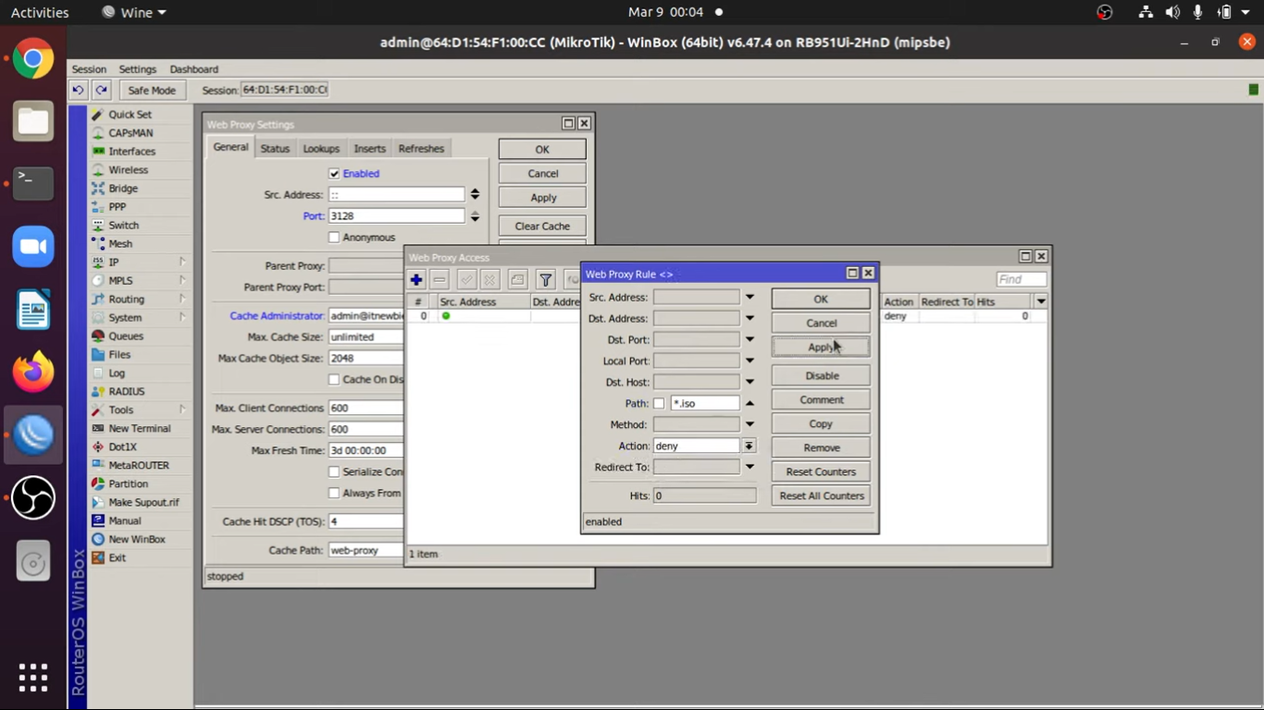
Task: Toggle the Serialize Connections checkbox
Action: coord(334,472)
